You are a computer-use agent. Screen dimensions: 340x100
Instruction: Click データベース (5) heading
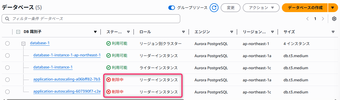tap(22, 7)
